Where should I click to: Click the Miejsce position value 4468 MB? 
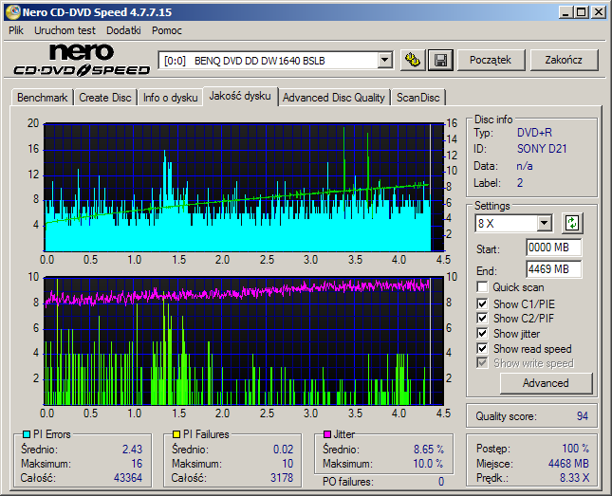[568, 463]
